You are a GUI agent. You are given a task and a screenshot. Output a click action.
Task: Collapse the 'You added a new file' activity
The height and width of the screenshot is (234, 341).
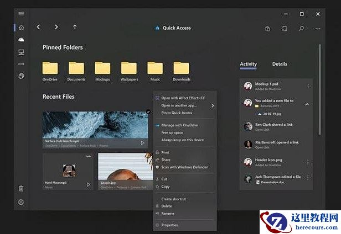click(x=307, y=104)
